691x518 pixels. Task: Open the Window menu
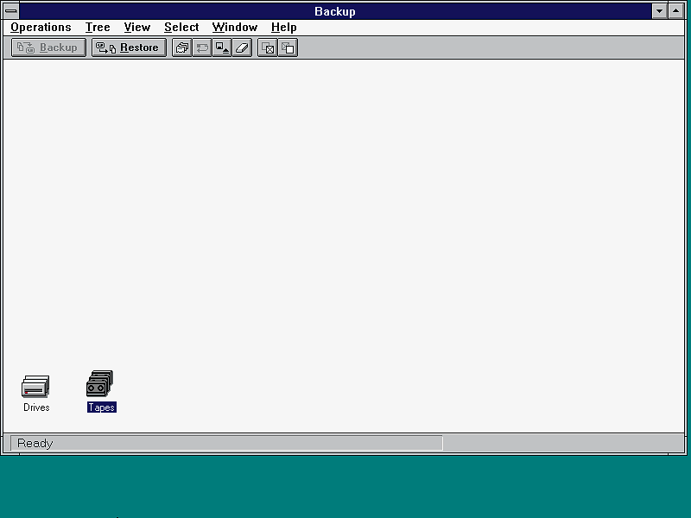[x=234, y=27]
